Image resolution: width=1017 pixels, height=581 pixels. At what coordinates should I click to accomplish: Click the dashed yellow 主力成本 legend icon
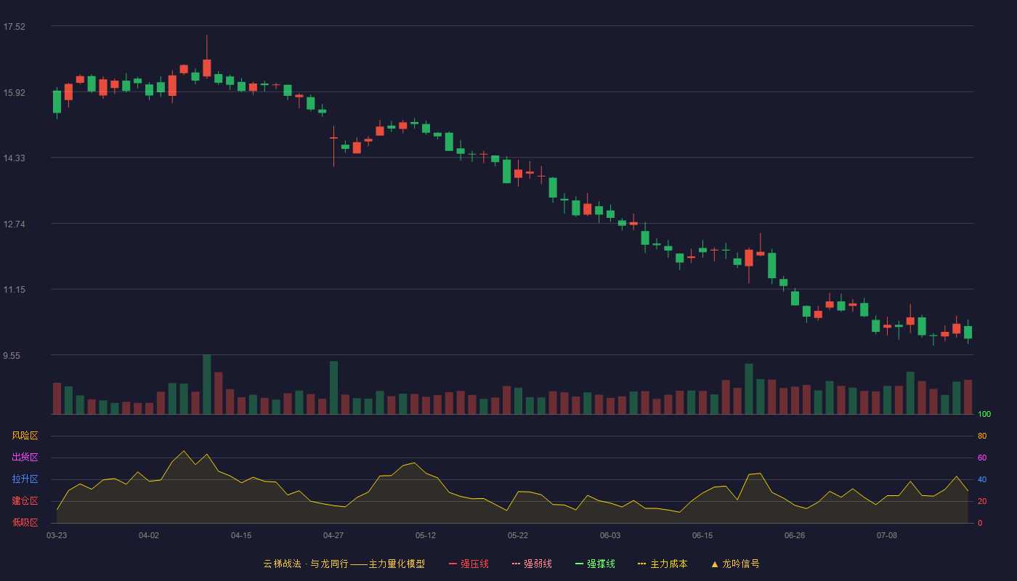point(642,564)
